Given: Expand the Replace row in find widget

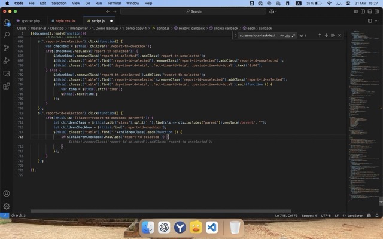Looking at the screenshot, I should point(235,35).
